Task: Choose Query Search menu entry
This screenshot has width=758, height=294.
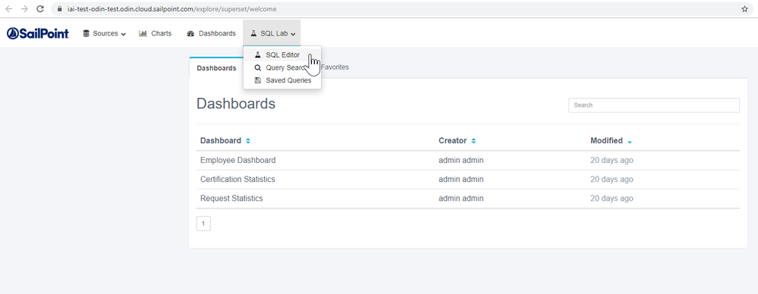Action: pos(282,67)
